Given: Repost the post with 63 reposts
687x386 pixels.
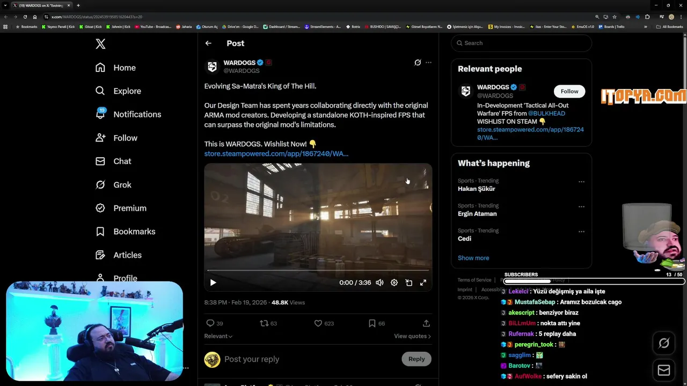Looking at the screenshot, I should tap(268, 323).
